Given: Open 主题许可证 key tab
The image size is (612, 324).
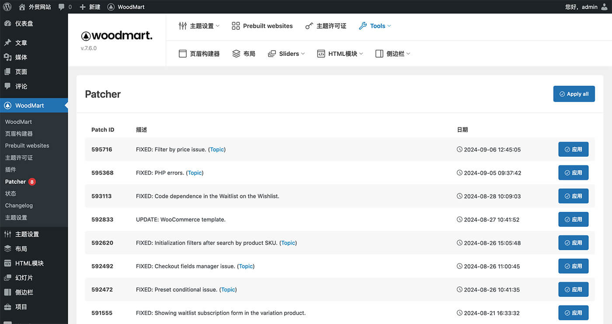Looking at the screenshot, I should [x=326, y=26].
